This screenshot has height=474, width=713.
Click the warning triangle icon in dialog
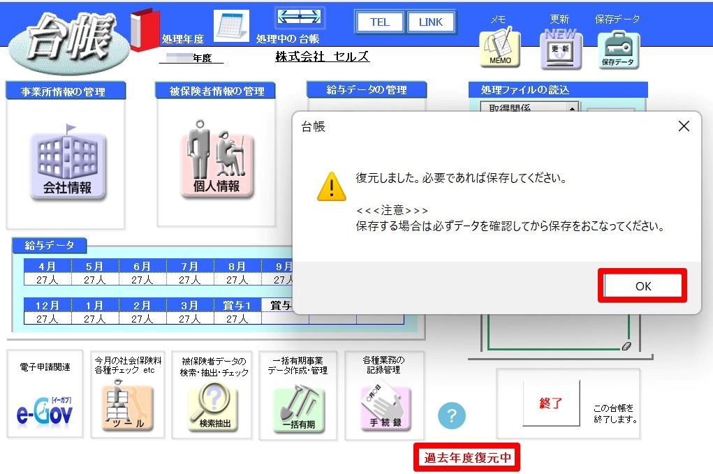pos(332,187)
